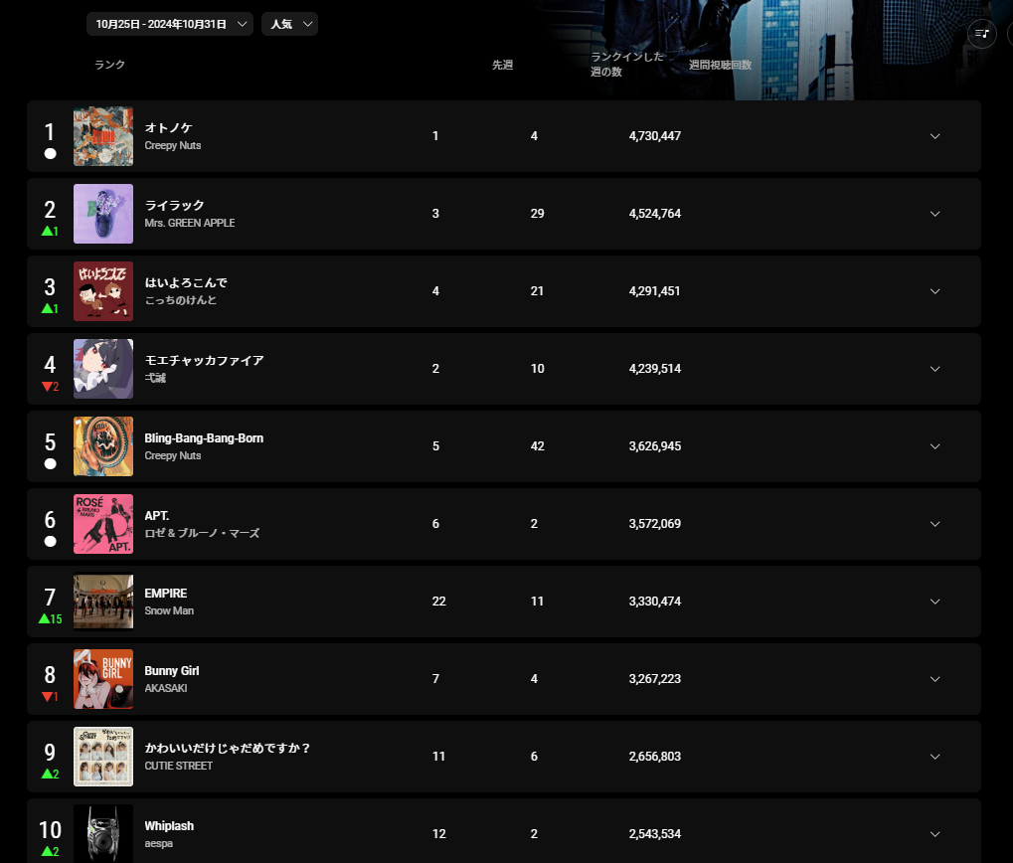Click the モエチャッカファイア album artwork
This screenshot has width=1013, height=863.
click(103, 369)
